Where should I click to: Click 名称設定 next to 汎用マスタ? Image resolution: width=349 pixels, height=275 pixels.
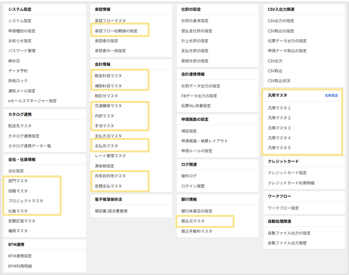click(x=331, y=96)
